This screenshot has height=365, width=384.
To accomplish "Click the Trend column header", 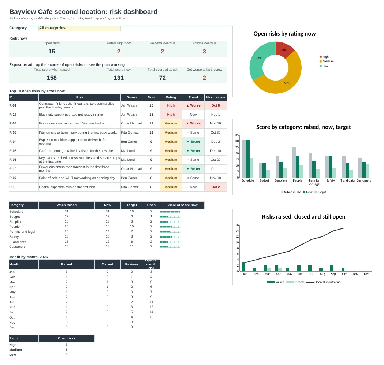I will 193,97.
